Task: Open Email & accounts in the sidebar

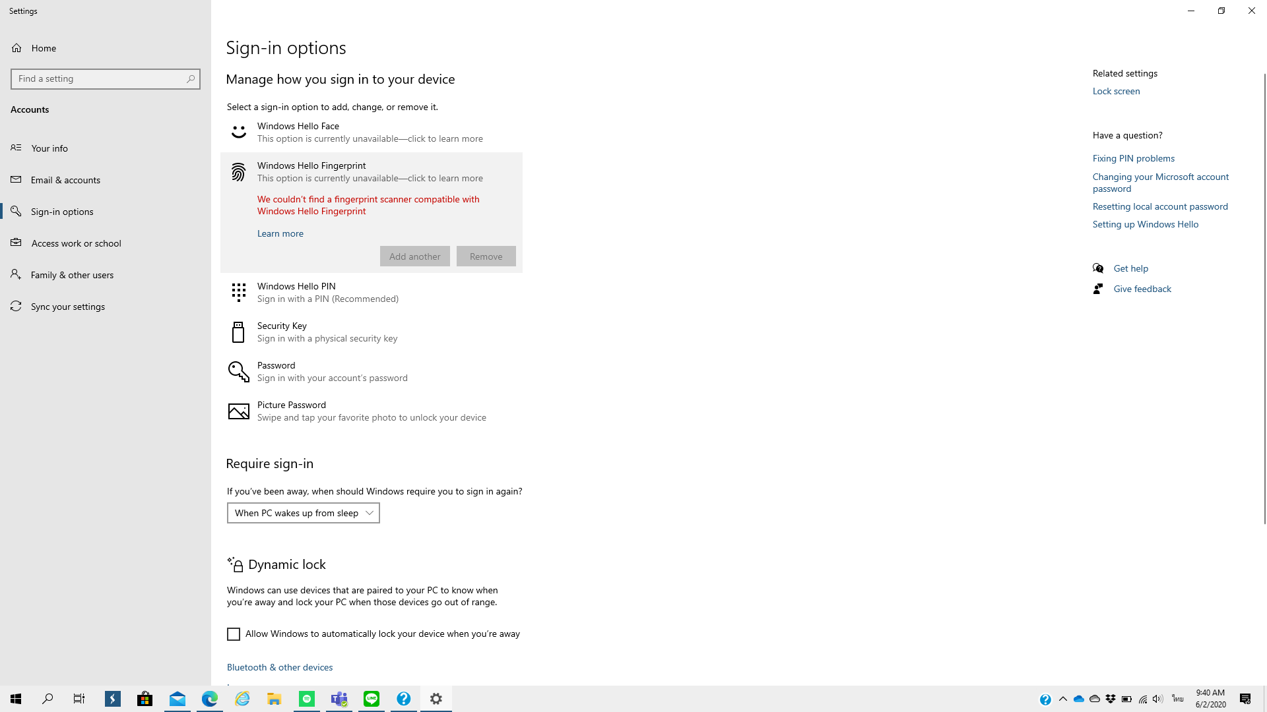Action: pos(106,180)
